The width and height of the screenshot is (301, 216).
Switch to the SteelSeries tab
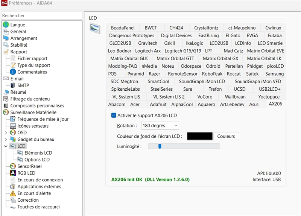[x=161, y=89]
